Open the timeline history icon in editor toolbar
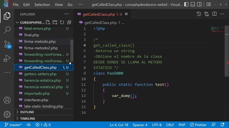Viewport: 229px width, 128px height. 199,14
